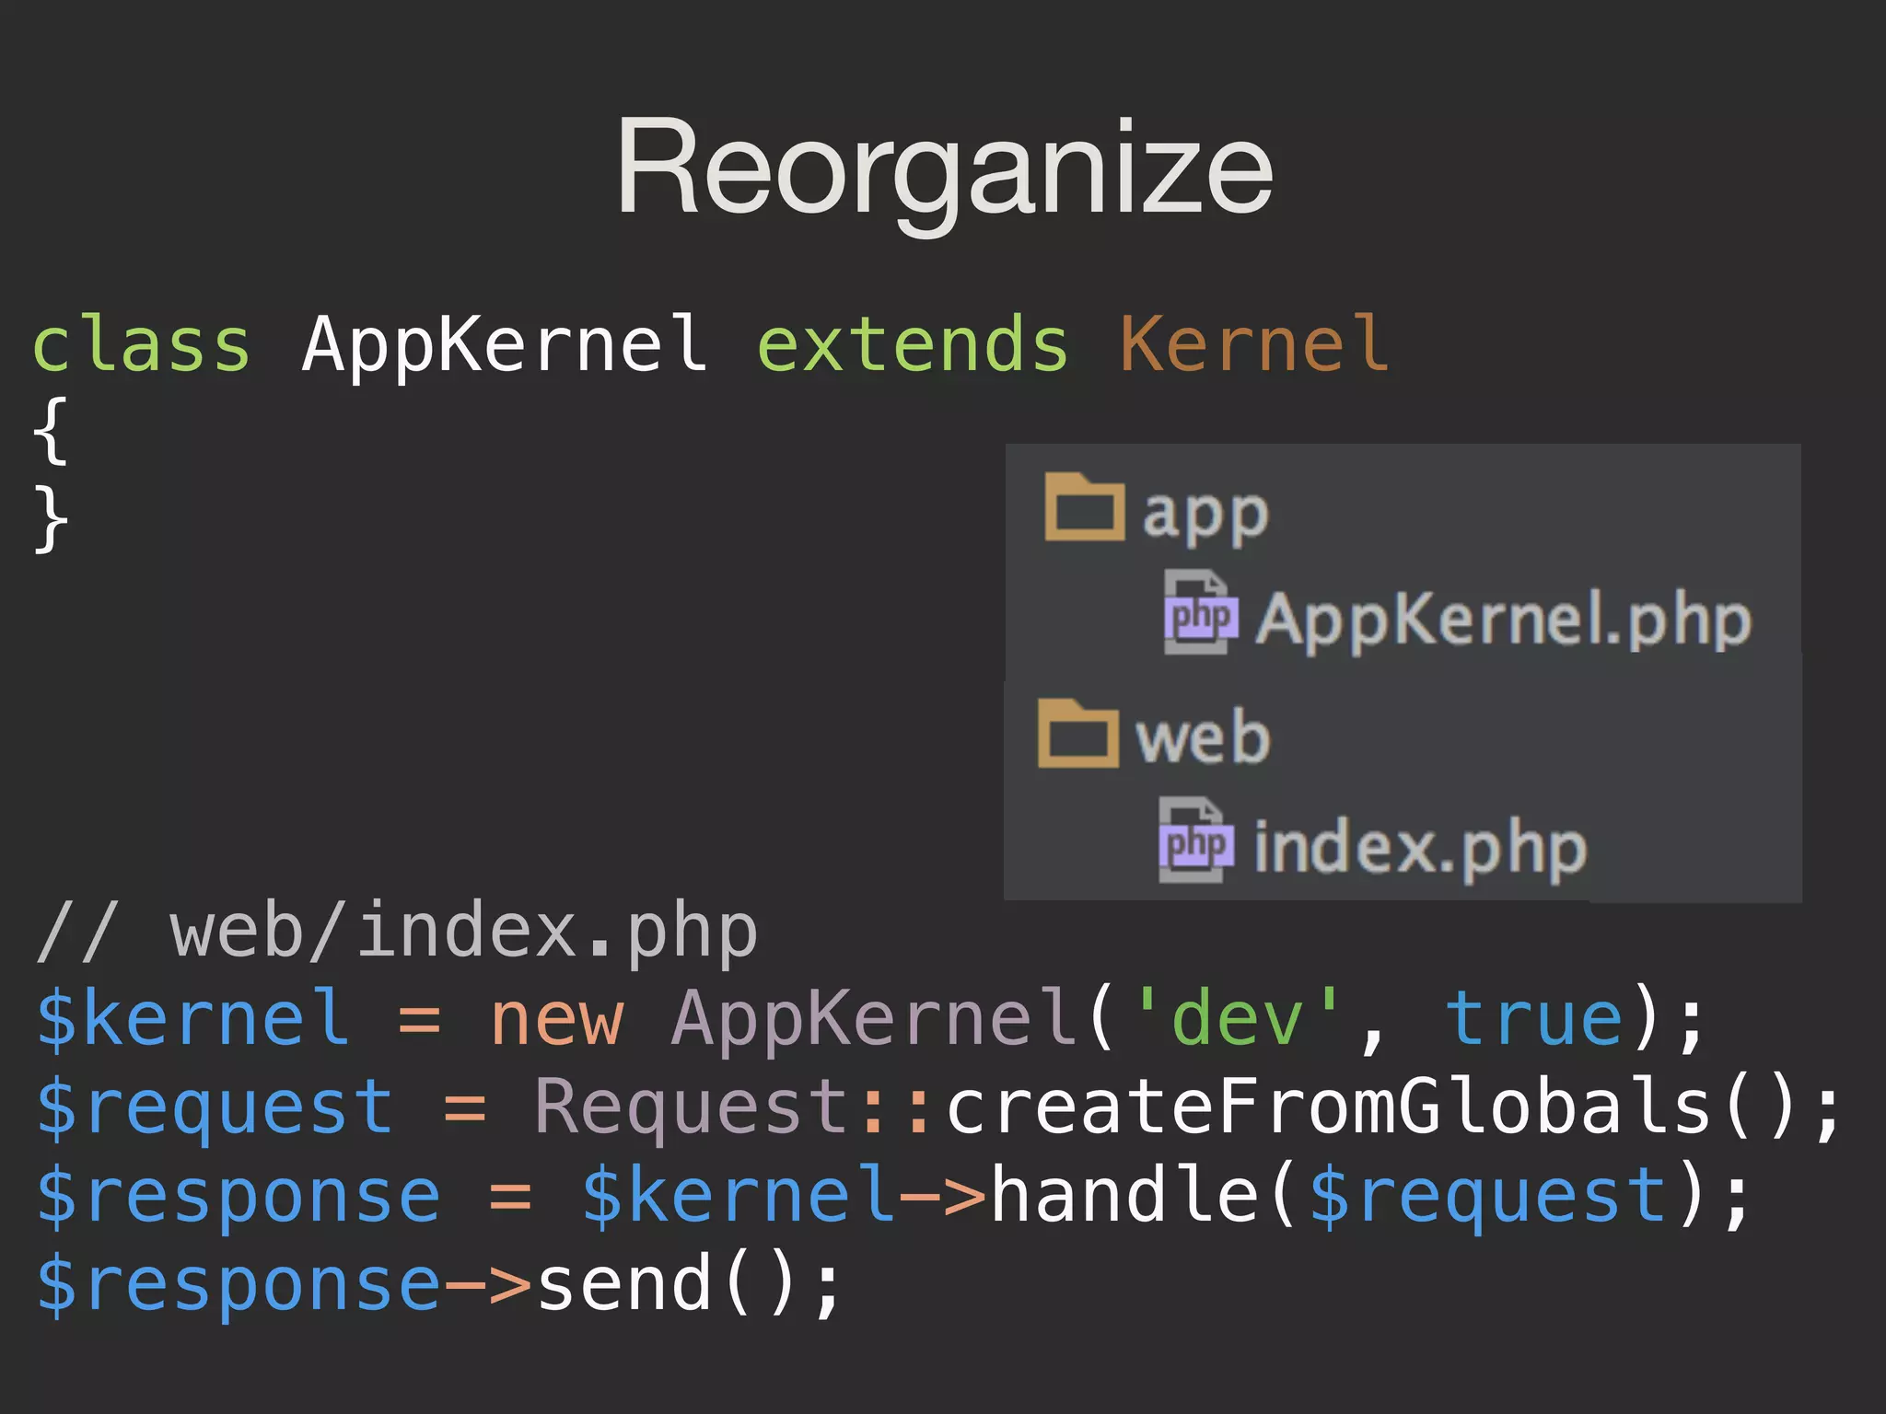Click 'AppKernel' in the constructor call
Image resolution: width=1886 pixels, height=1414 pixels.
[x=874, y=1022]
